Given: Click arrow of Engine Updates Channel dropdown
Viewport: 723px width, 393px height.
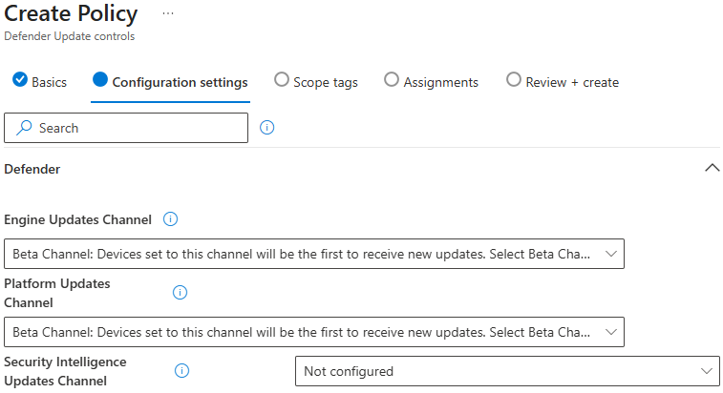Looking at the screenshot, I should [611, 254].
